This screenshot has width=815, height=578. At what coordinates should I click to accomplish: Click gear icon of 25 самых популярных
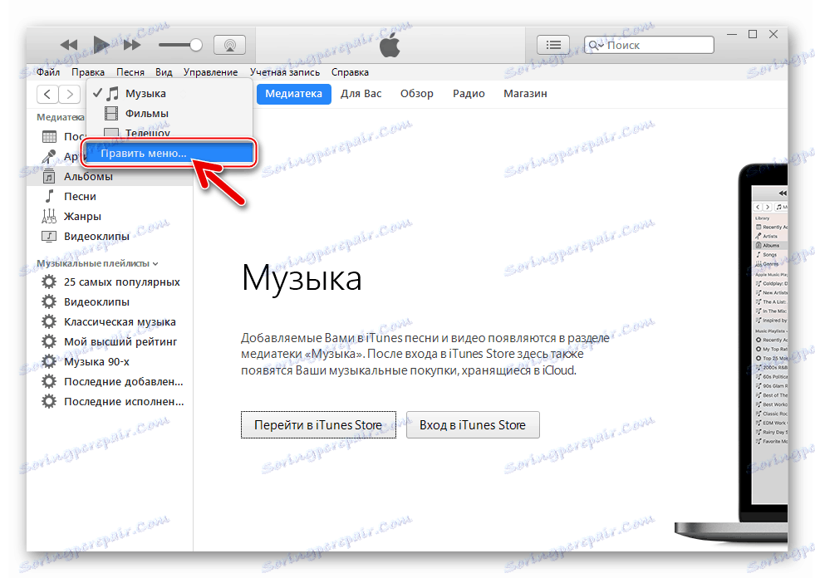[49, 282]
